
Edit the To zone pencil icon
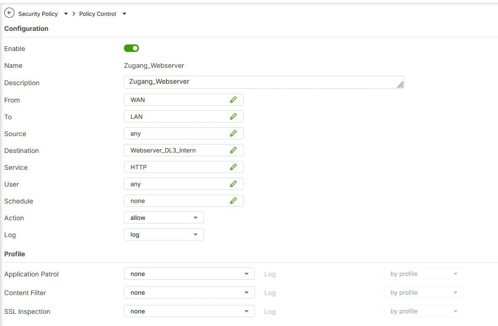point(233,116)
